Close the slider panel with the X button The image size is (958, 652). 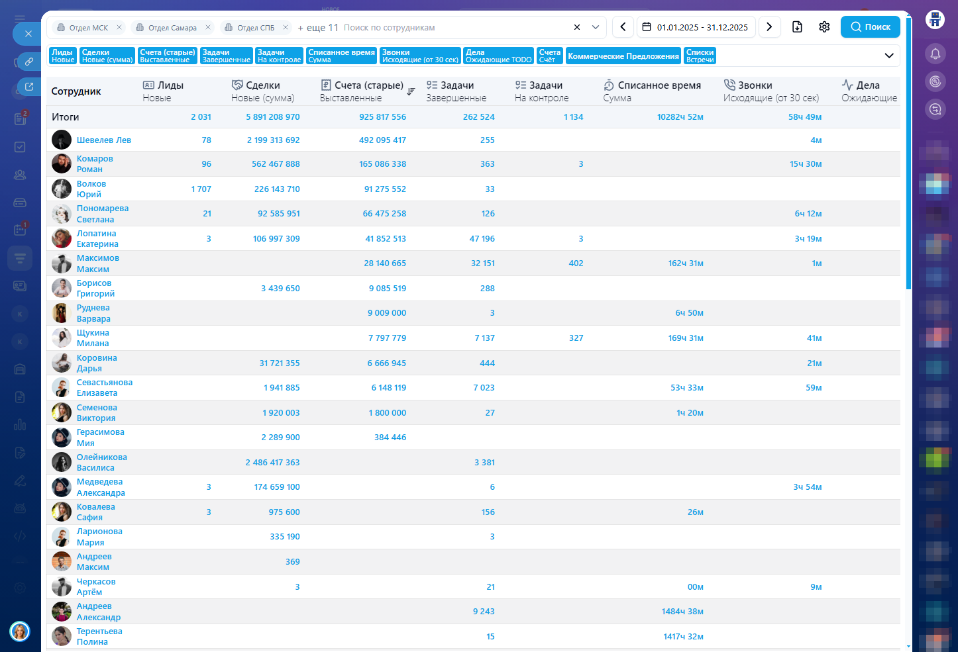point(28,34)
